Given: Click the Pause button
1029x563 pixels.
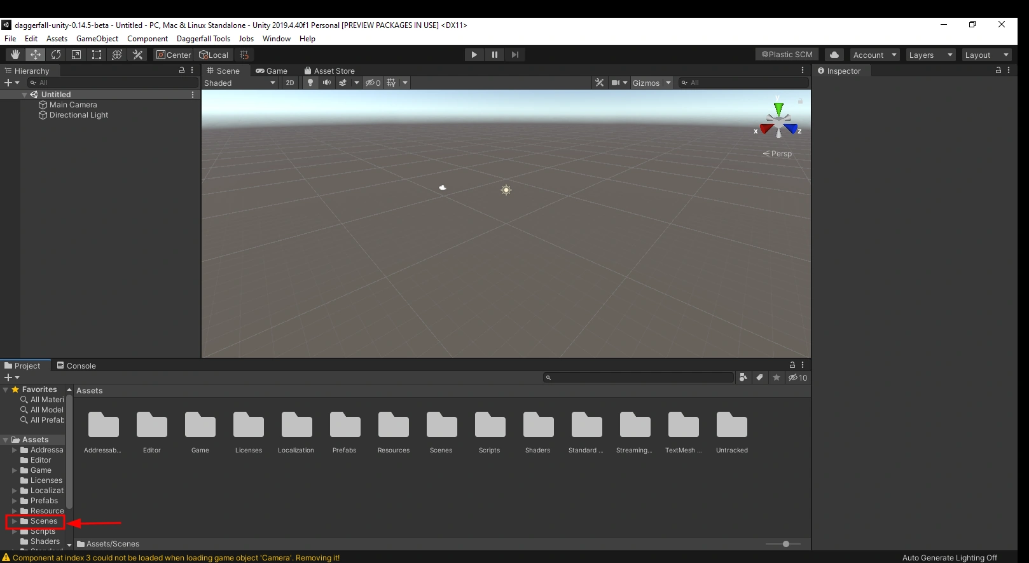Looking at the screenshot, I should point(494,55).
